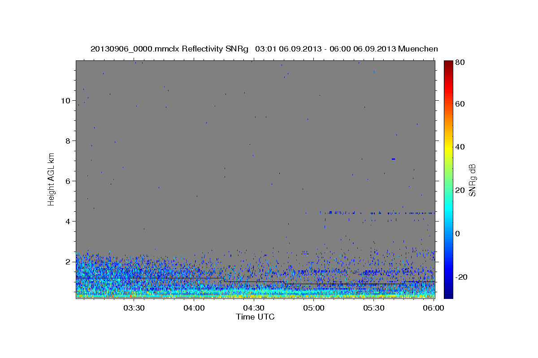Click the height axis label 6
This screenshot has width=538, height=358.
click(68, 181)
